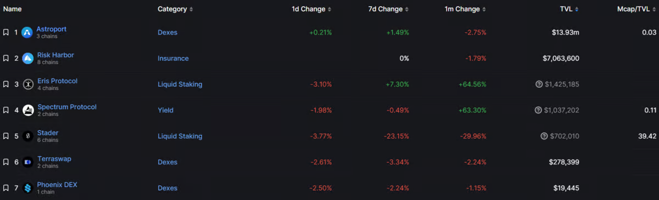The width and height of the screenshot is (659, 200).
Task: Click the Risk Harbor logo icon
Action: coord(27,59)
